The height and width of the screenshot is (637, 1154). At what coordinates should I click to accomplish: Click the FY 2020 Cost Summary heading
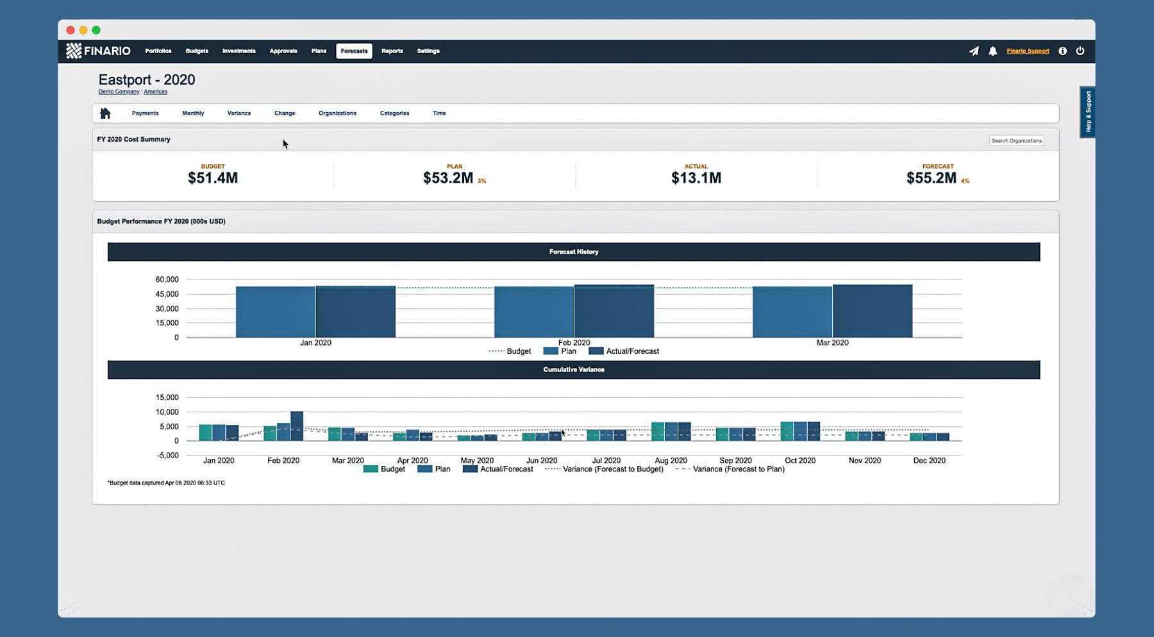(x=134, y=139)
